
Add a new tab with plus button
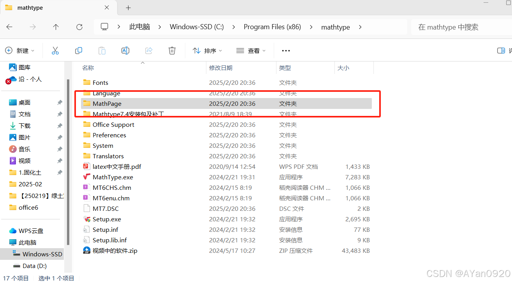[128, 8]
